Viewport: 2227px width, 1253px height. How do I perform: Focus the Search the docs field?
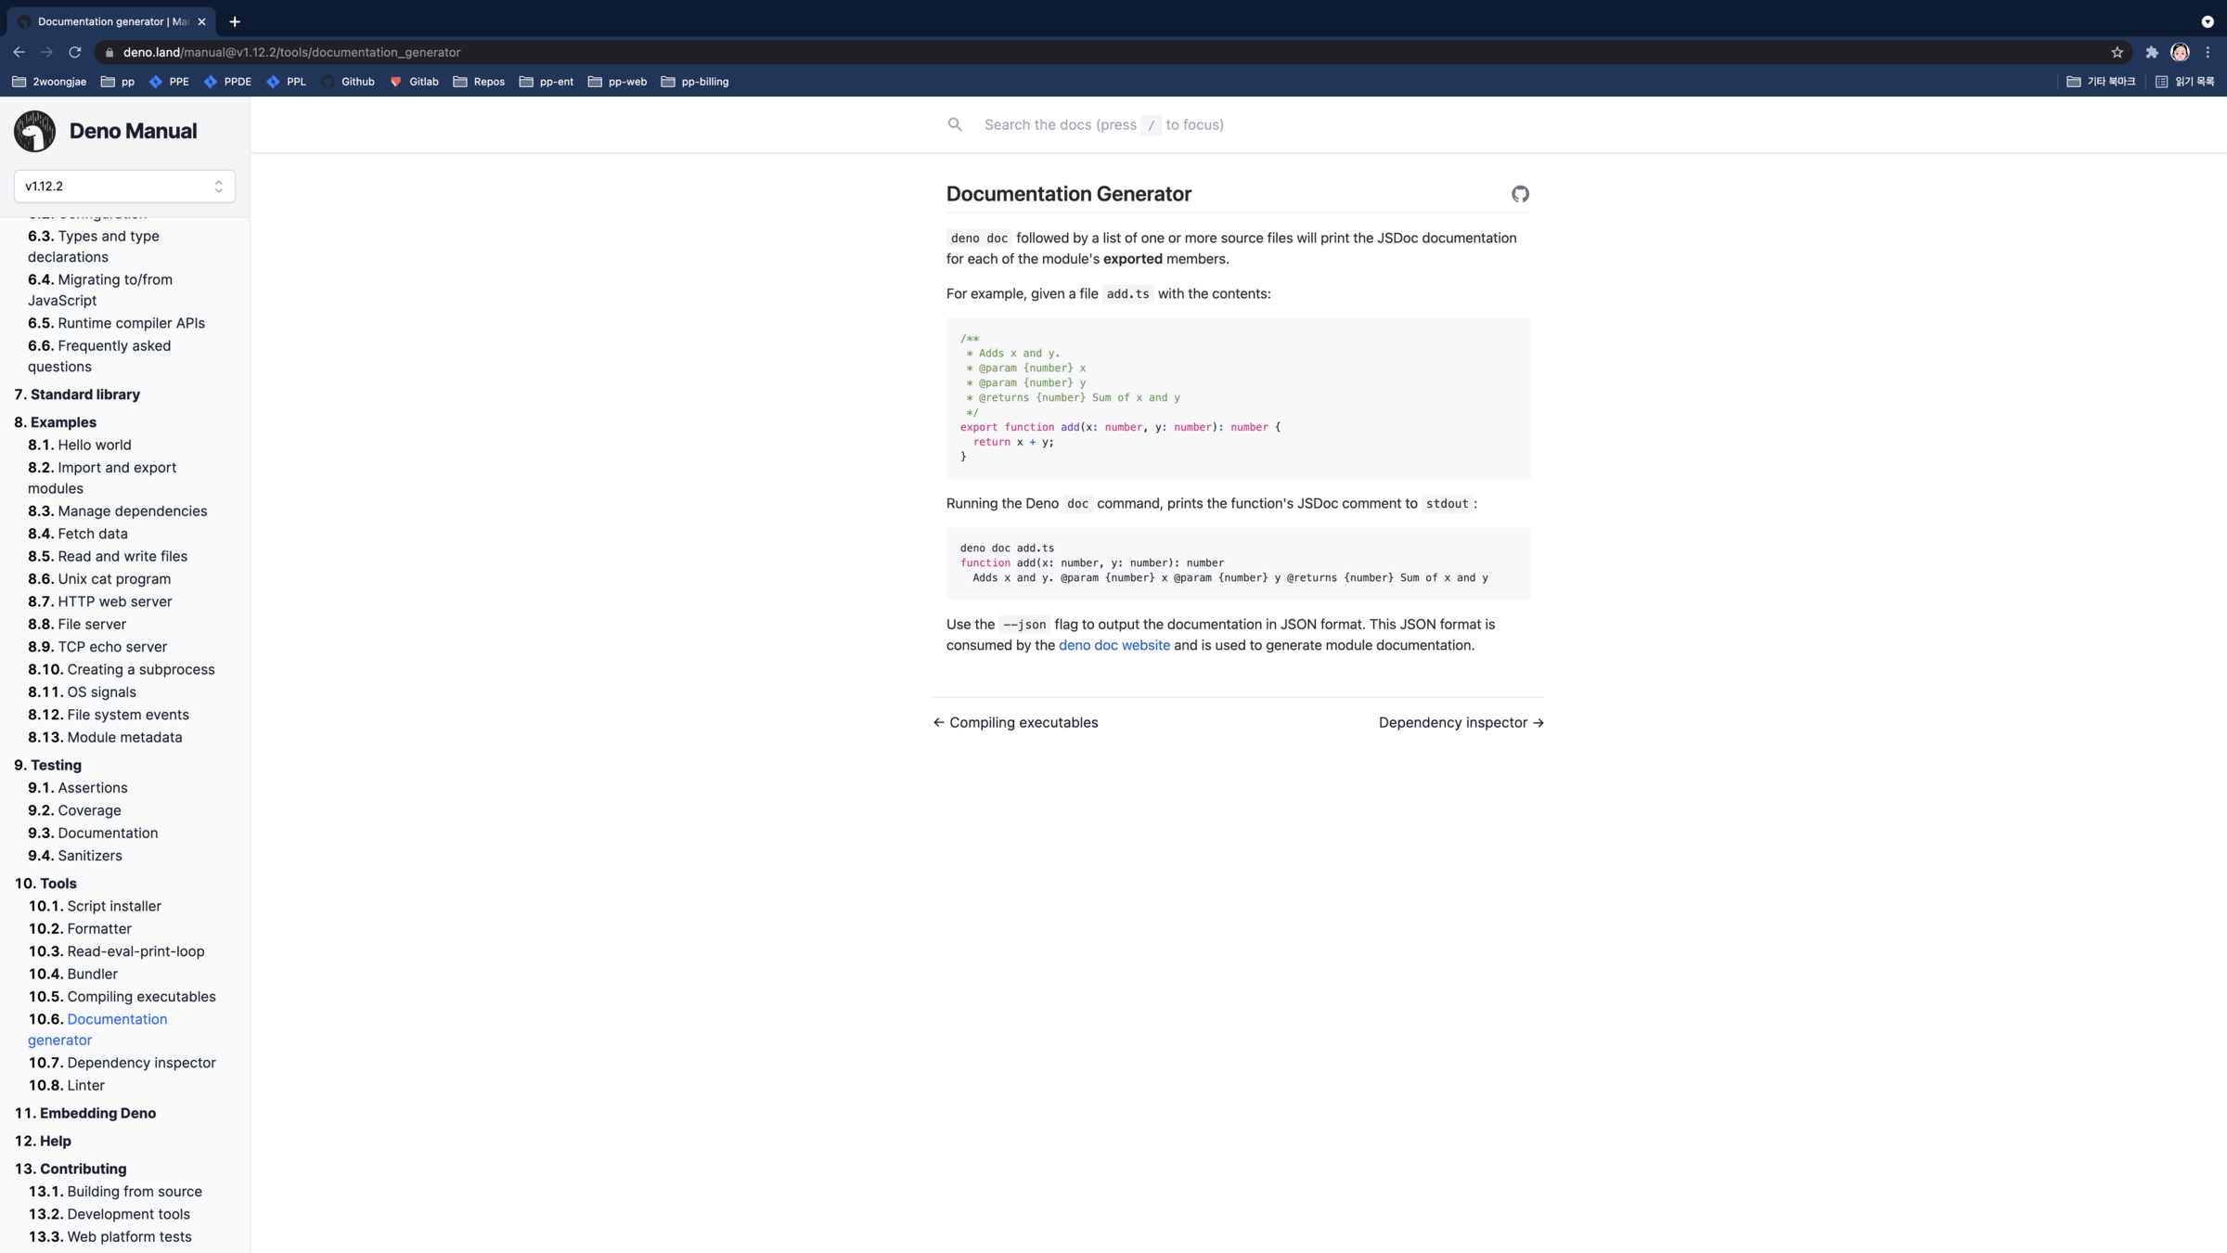[x=1206, y=124]
